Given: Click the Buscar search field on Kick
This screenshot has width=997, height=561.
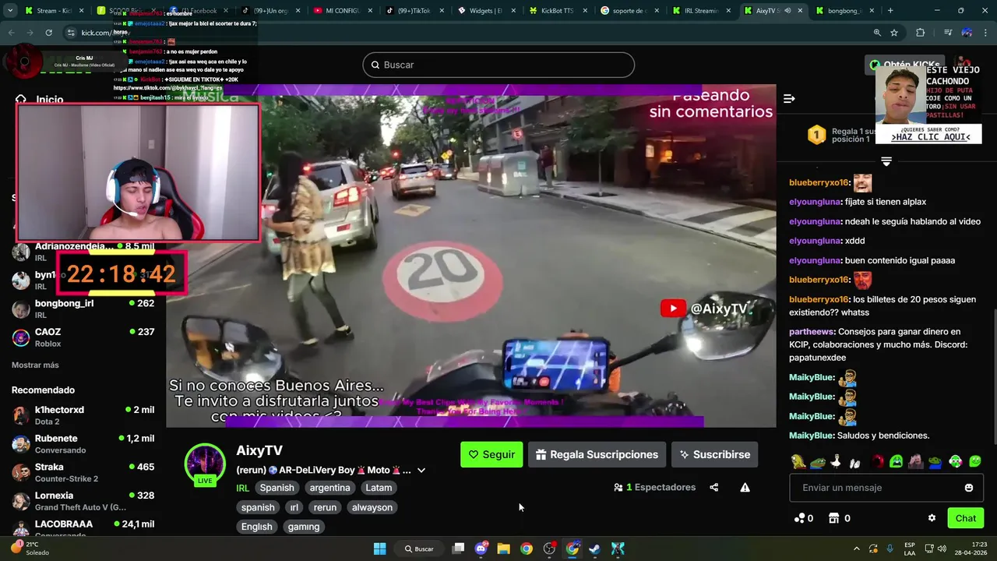Looking at the screenshot, I should click(498, 65).
